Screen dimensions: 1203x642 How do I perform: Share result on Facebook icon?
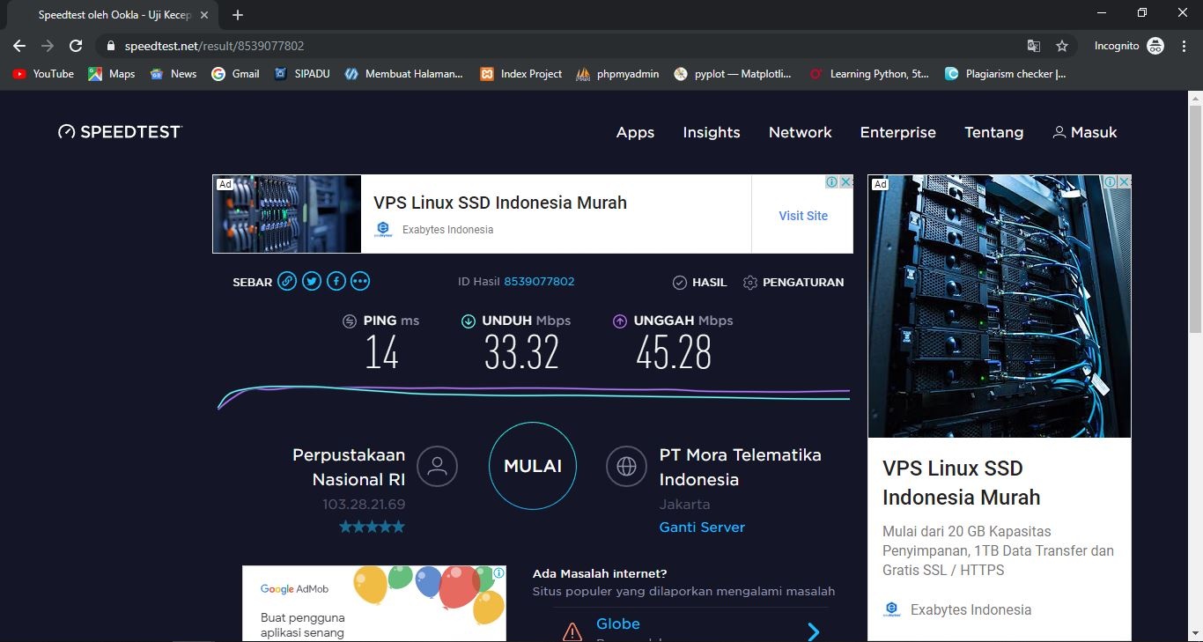pos(336,282)
